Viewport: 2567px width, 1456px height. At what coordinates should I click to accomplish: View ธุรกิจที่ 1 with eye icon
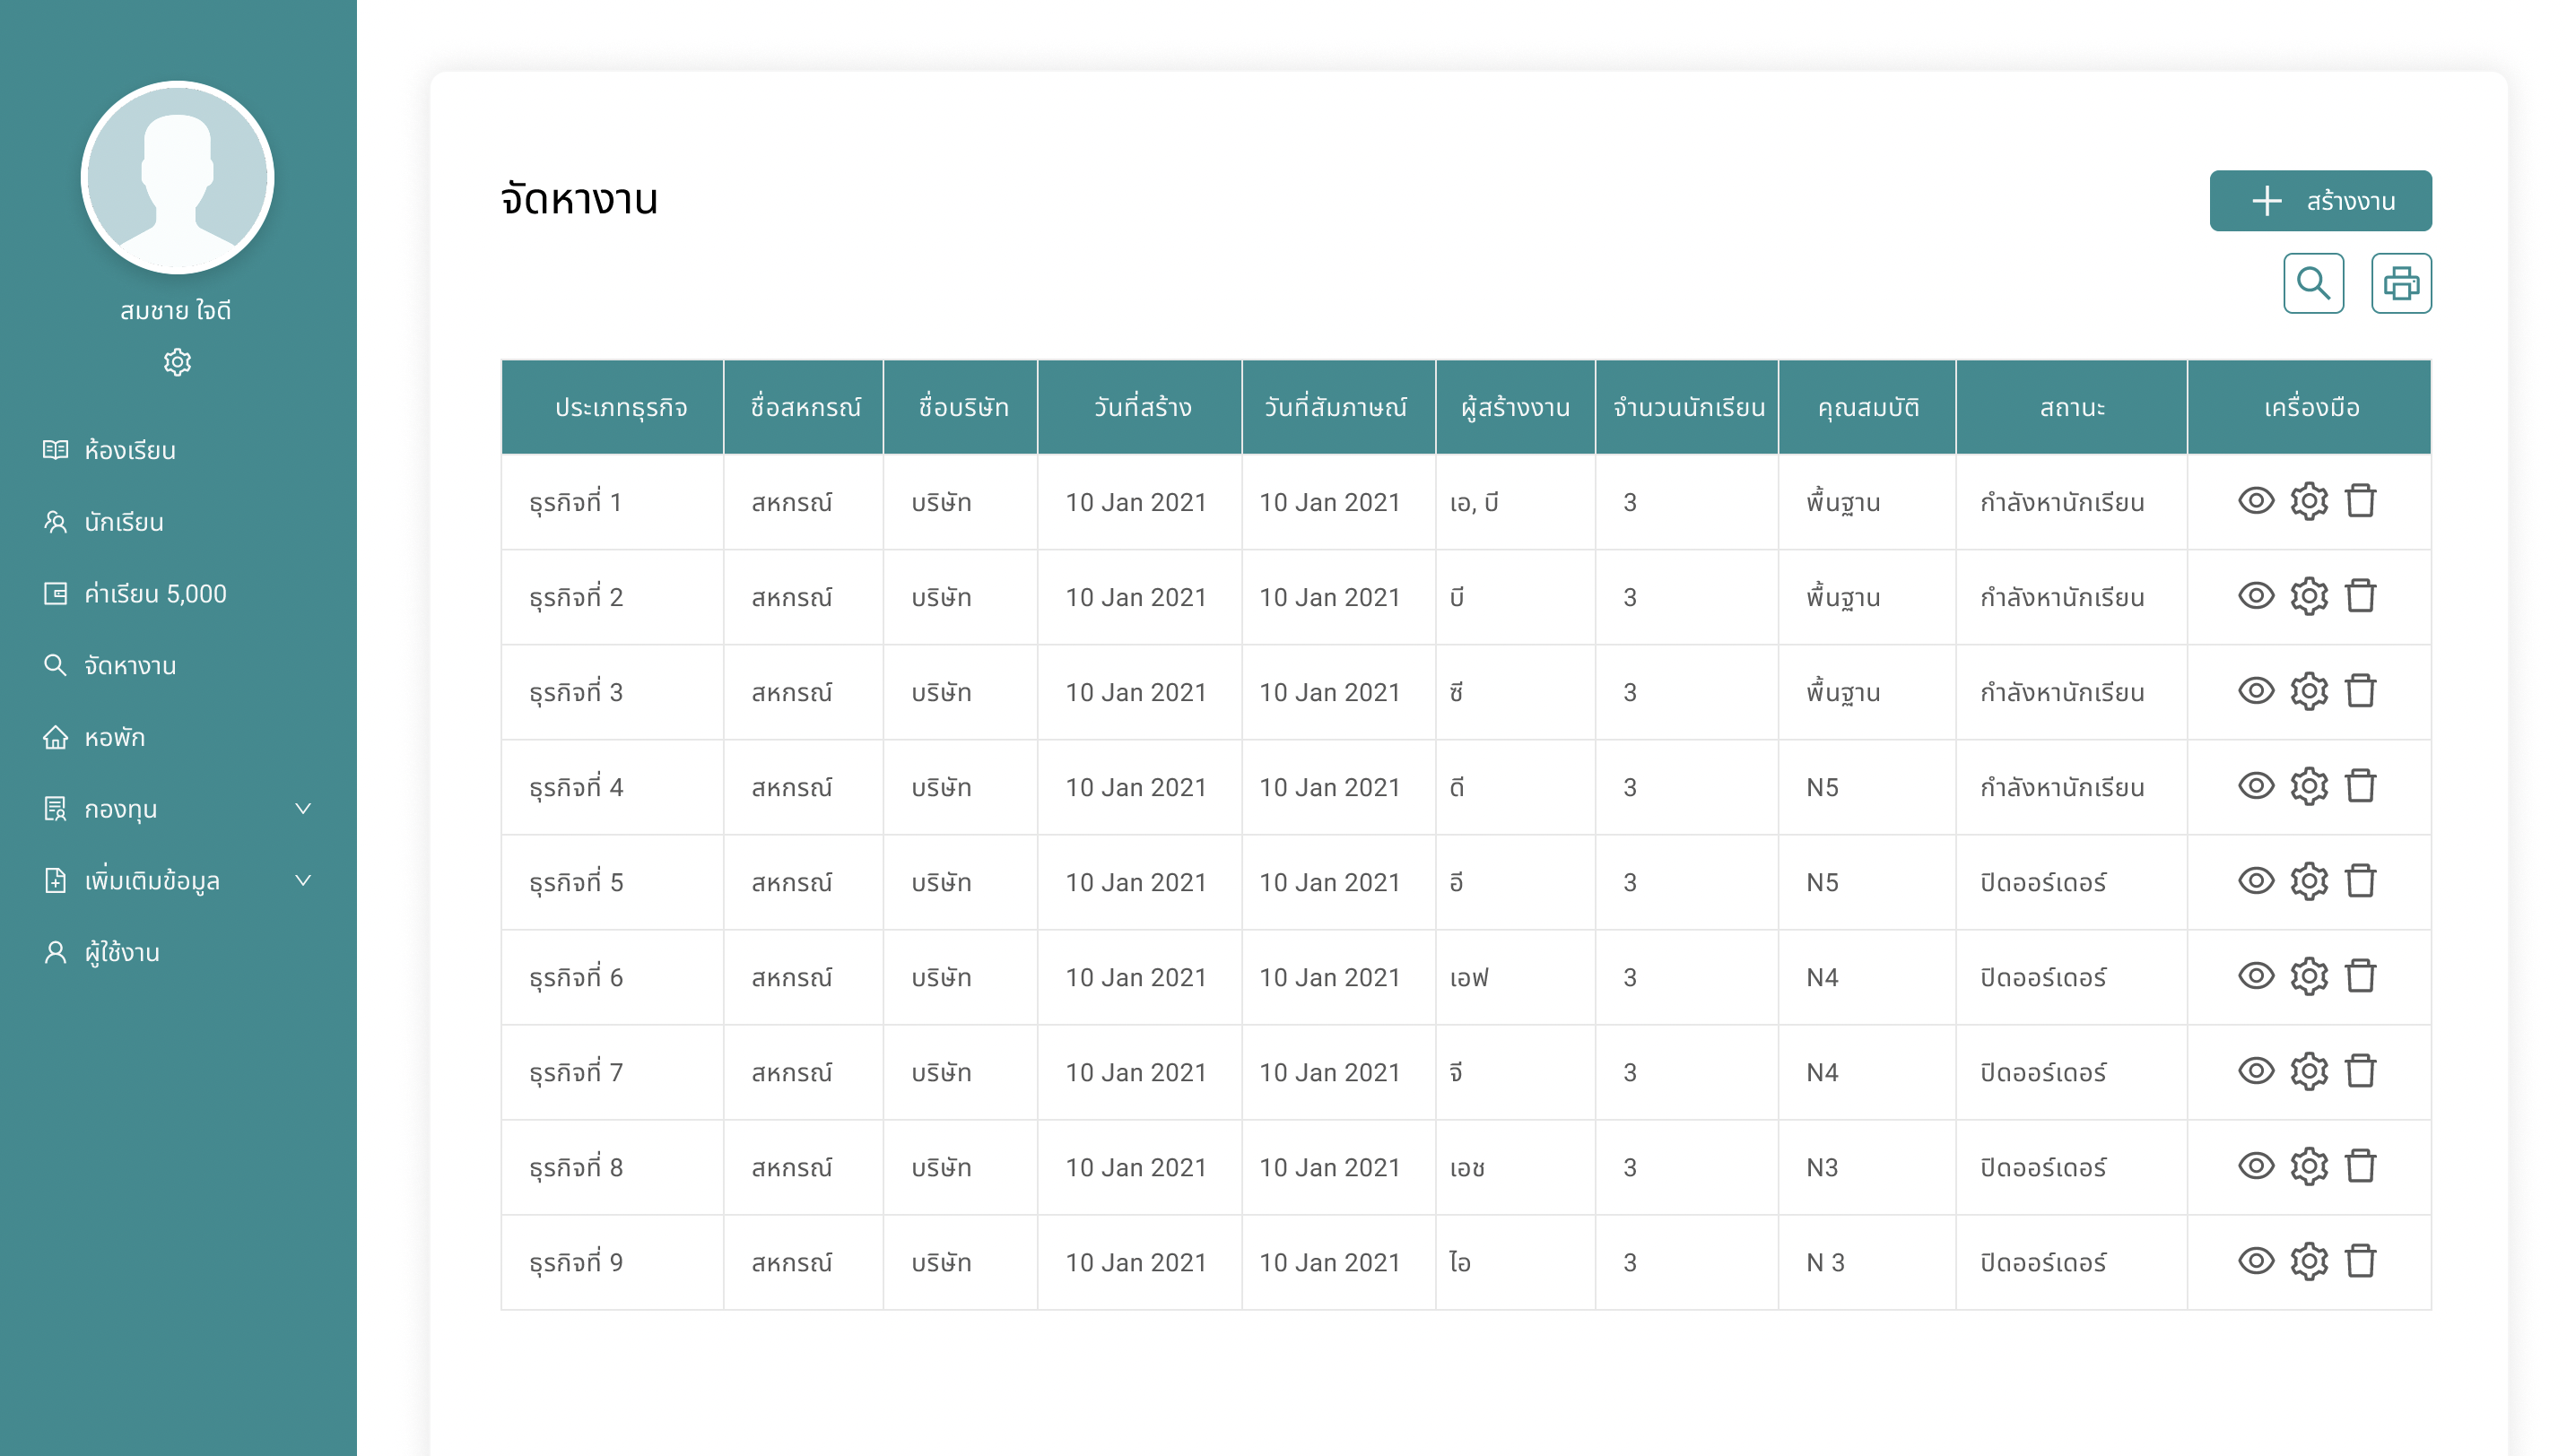click(2256, 501)
